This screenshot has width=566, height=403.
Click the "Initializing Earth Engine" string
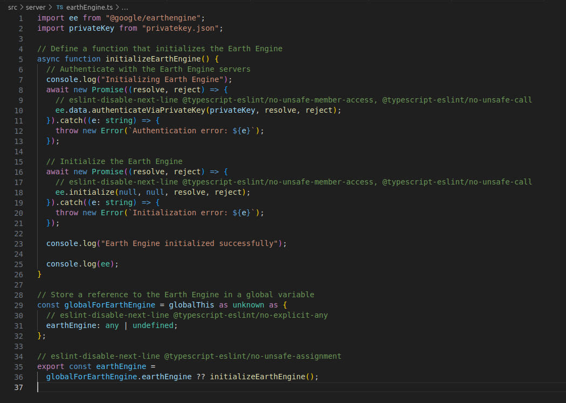(162, 79)
